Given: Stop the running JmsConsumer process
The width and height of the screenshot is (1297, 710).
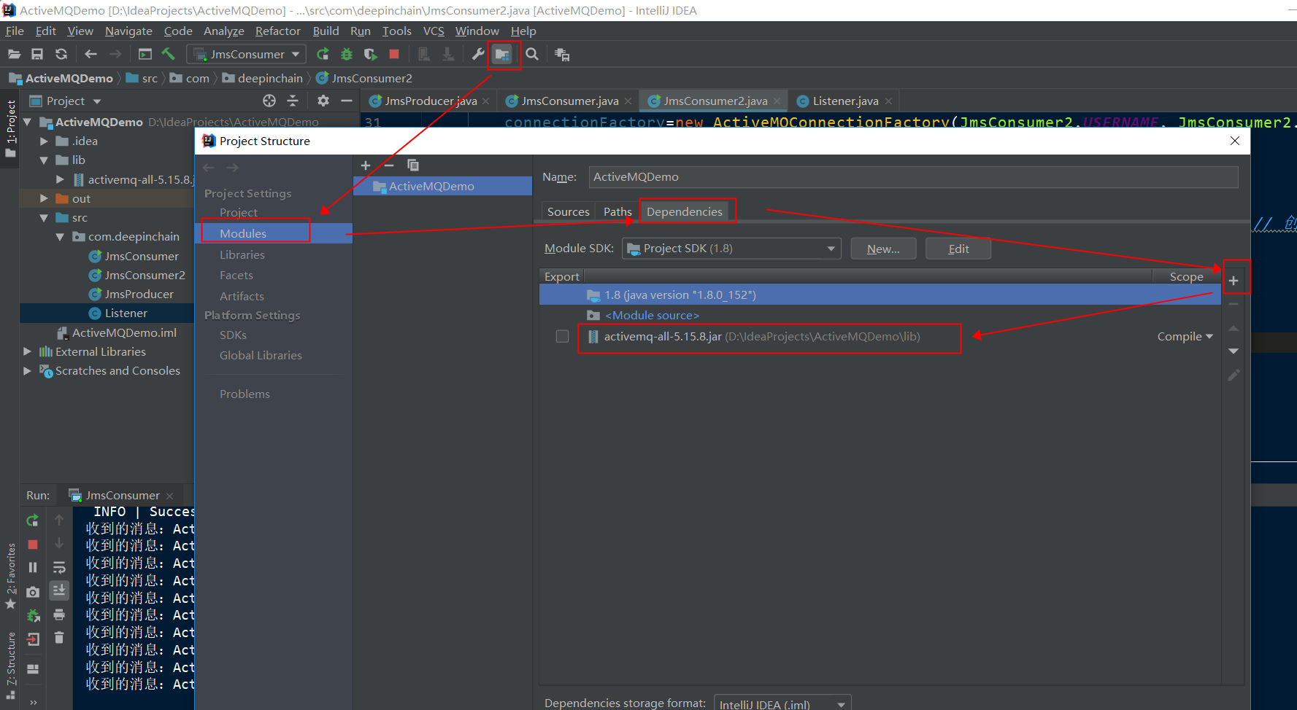Looking at the screenshot, I should pos(394,54).
